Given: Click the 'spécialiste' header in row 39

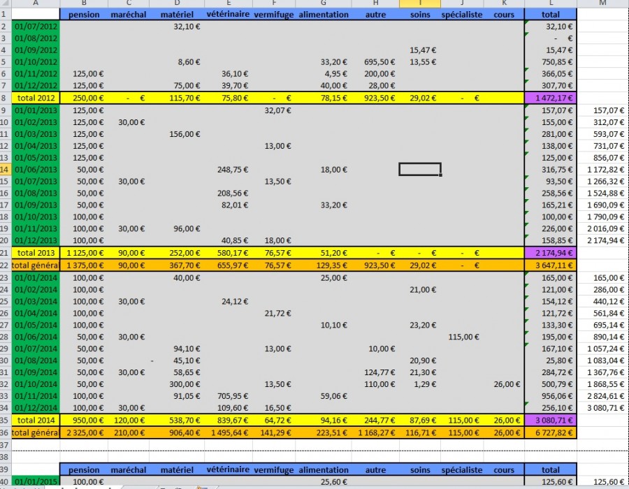Looking at the screenshot, I should 462,469.
